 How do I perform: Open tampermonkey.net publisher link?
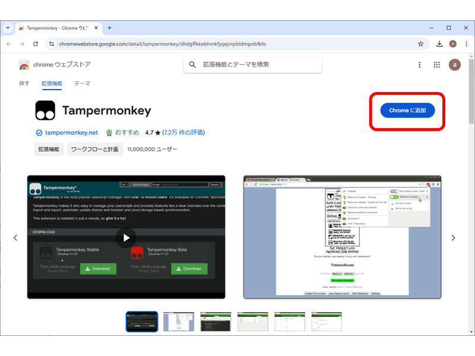click(x=71, y=132)
